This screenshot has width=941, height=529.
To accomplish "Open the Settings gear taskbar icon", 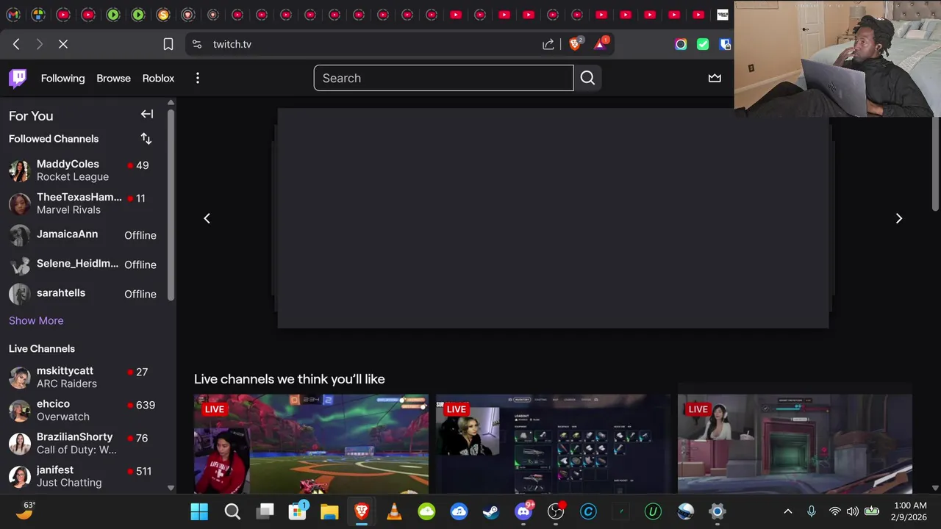I will click(718, 511).
